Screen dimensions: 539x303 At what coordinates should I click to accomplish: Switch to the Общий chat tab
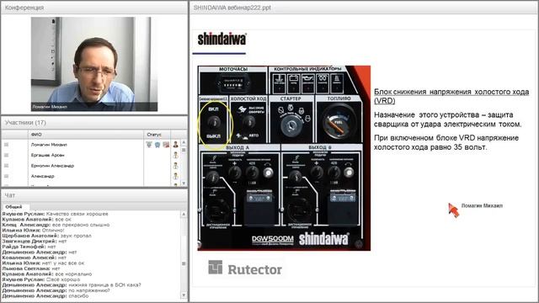coord(13,207)
